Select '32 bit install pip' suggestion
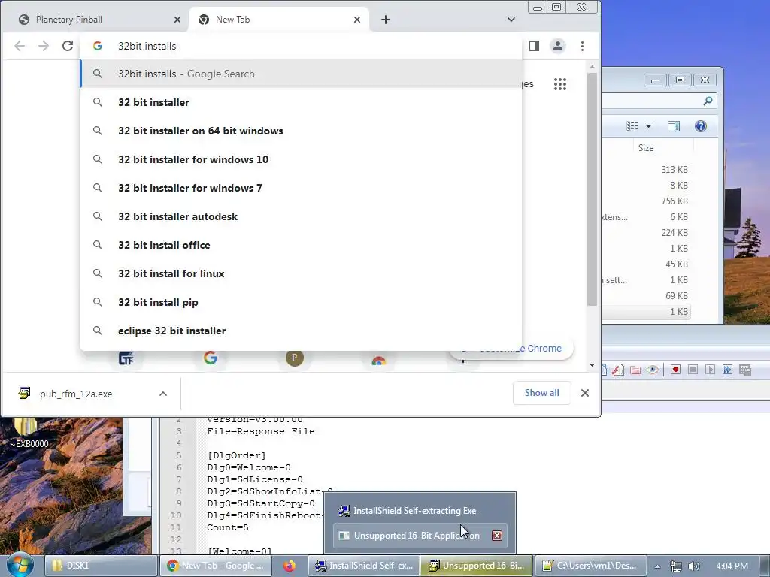The height and width of the screenshot is (577, 770). coord(301,302)
